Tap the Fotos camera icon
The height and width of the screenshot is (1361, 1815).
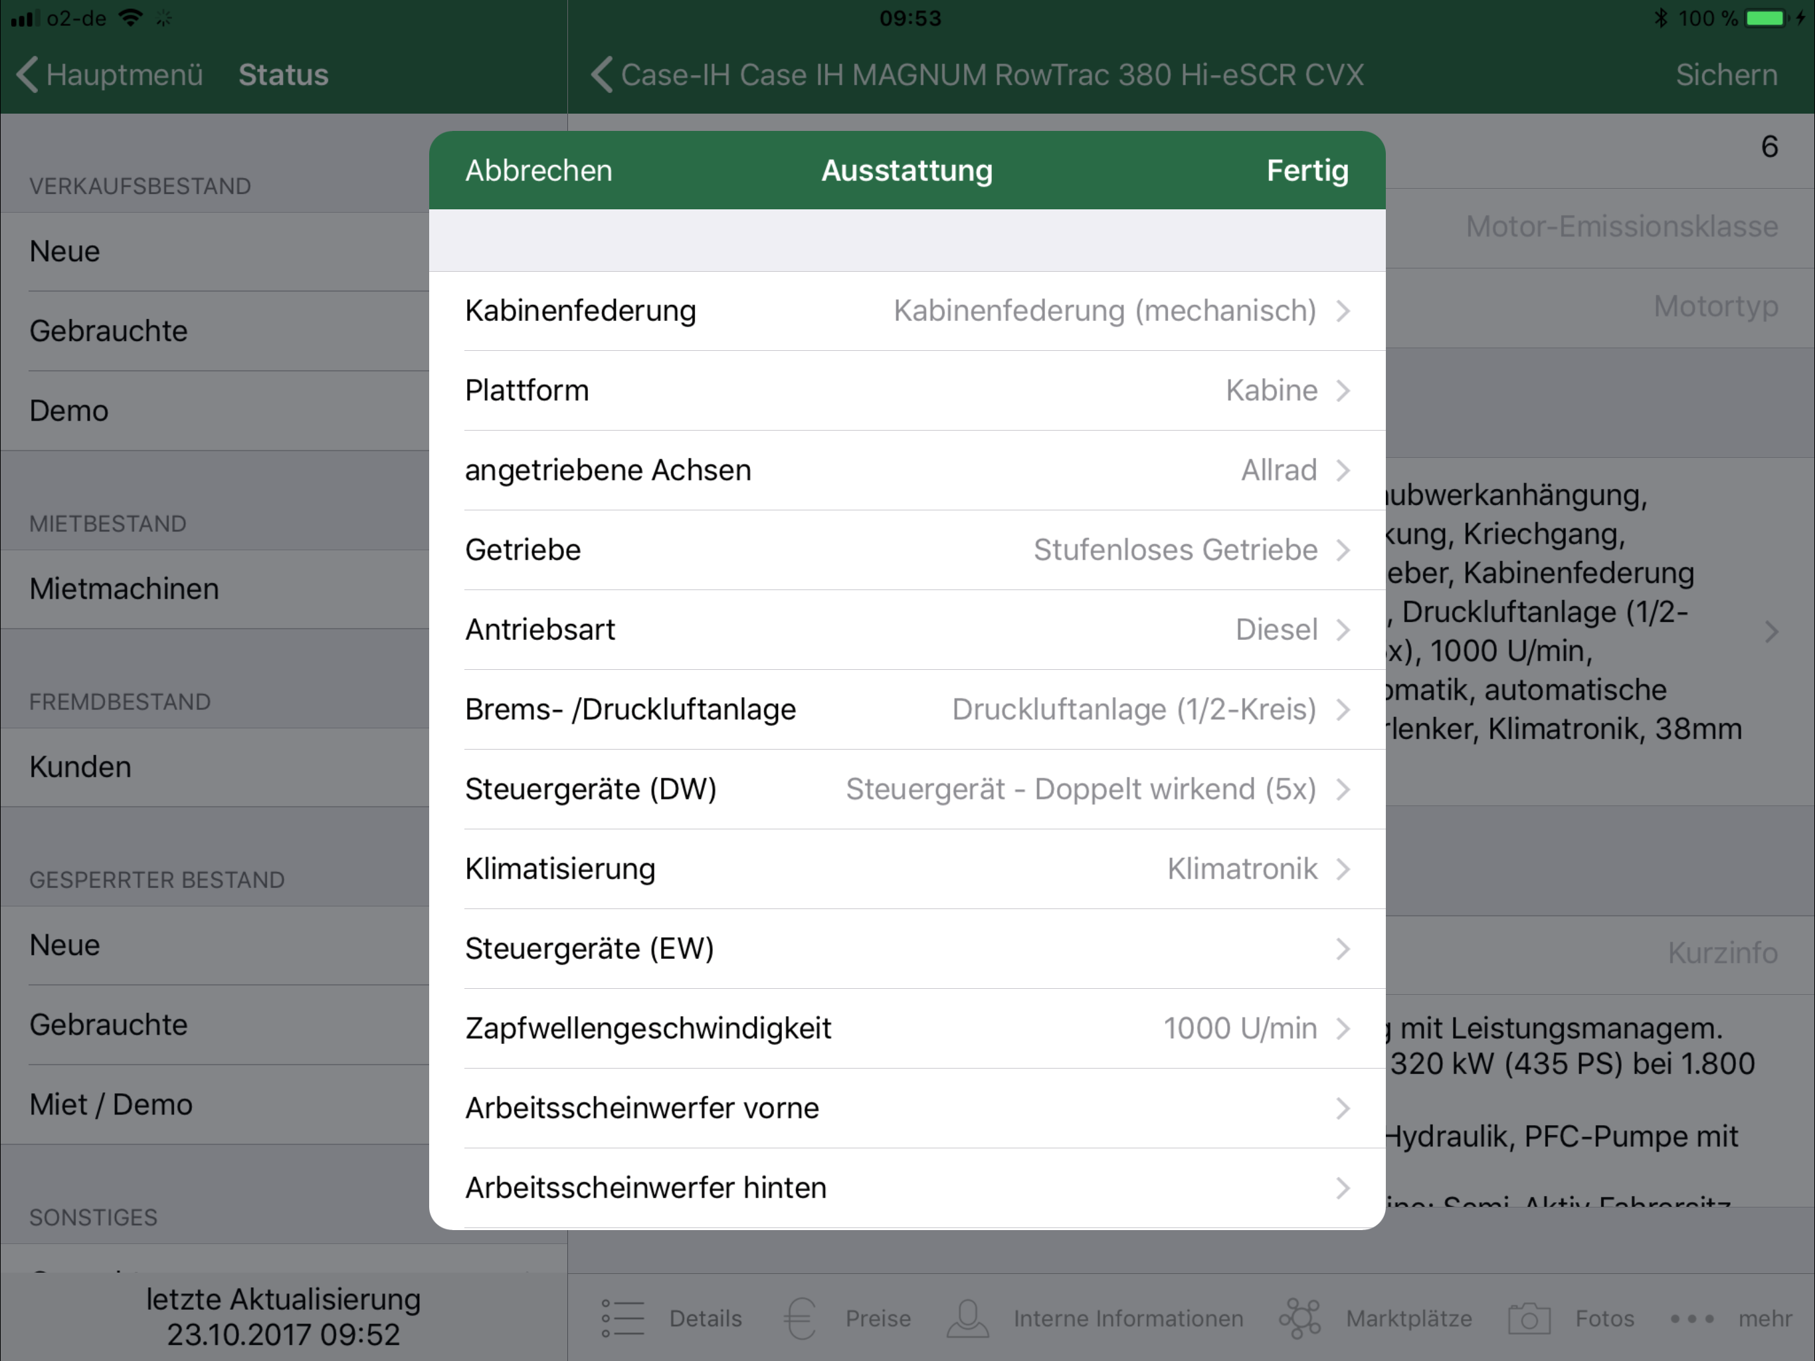point(1529,1318)
